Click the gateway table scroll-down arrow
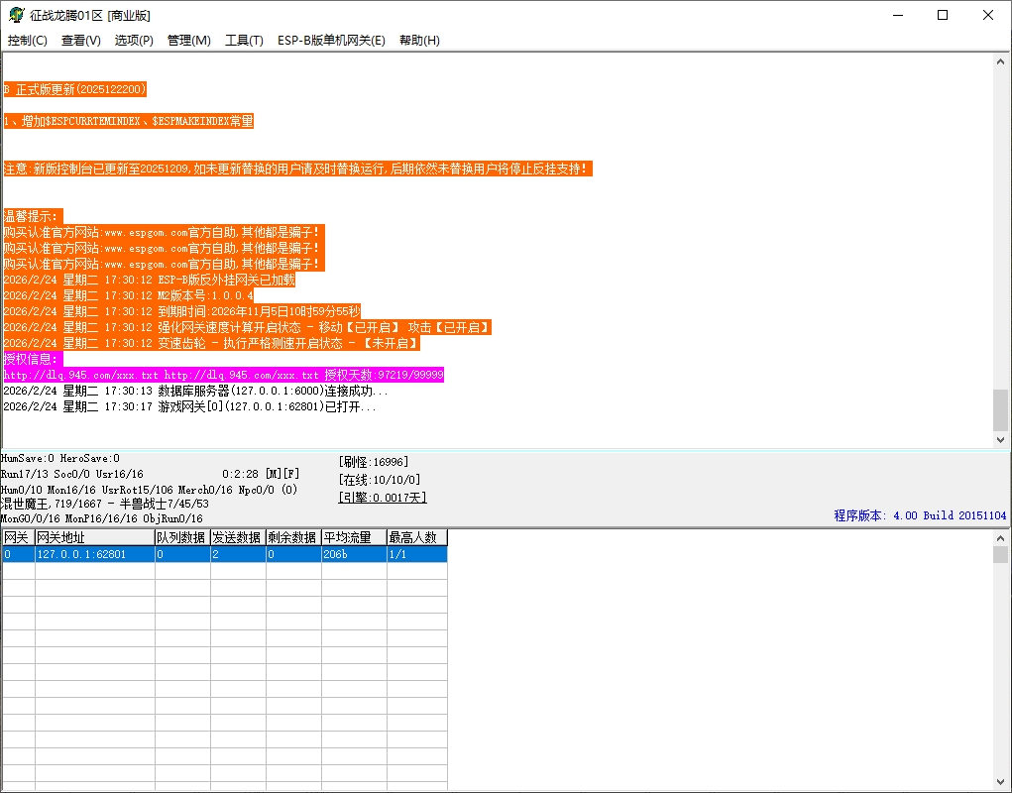This screenshot has width=1012, height=793. (x=1001, y=782)
